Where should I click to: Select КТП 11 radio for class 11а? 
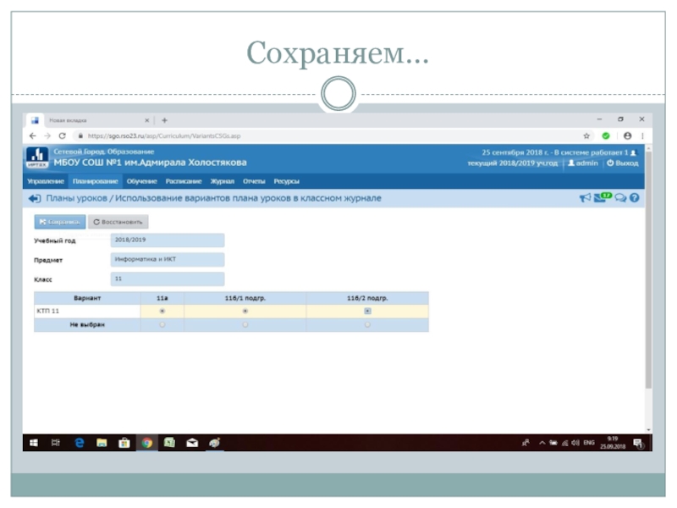pos(162,312)
